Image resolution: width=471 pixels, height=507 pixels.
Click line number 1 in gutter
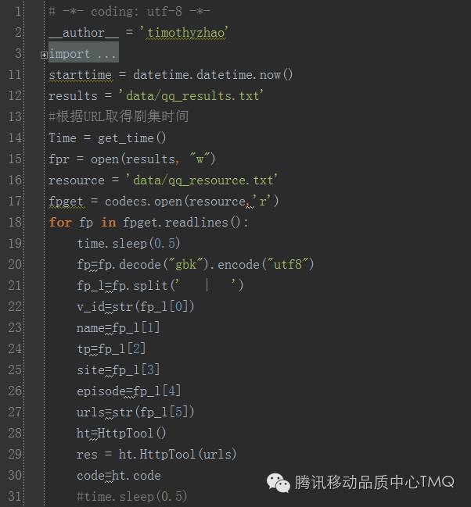(x=18, y=12)
